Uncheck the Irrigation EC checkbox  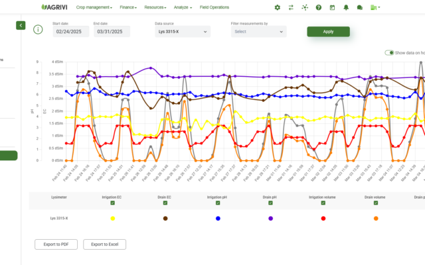[x=112, y=203]
